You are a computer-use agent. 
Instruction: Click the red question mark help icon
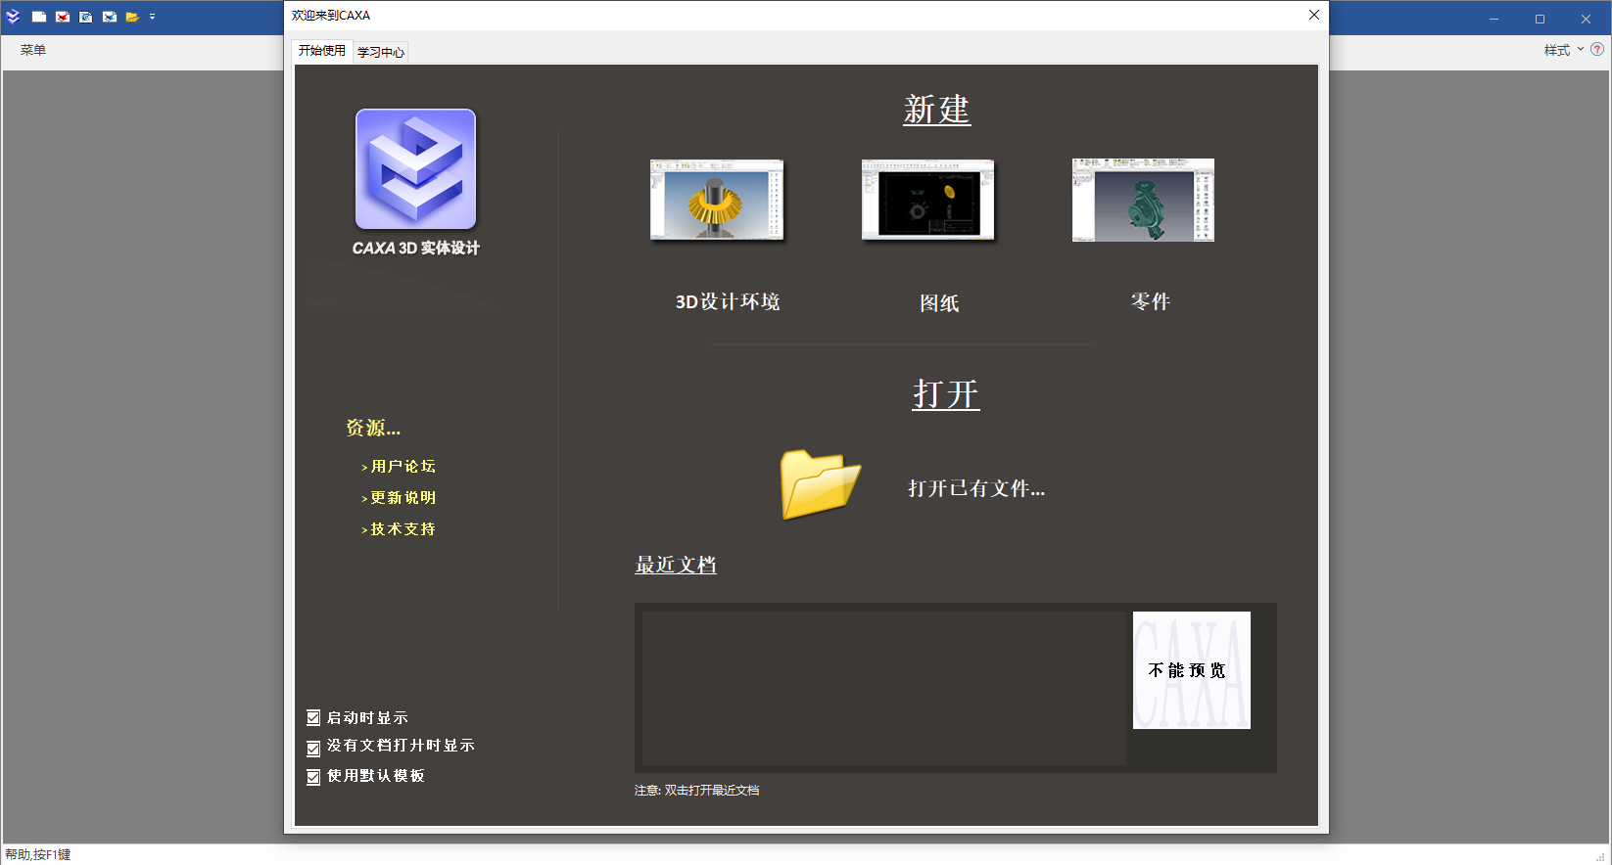point(1597,49)
